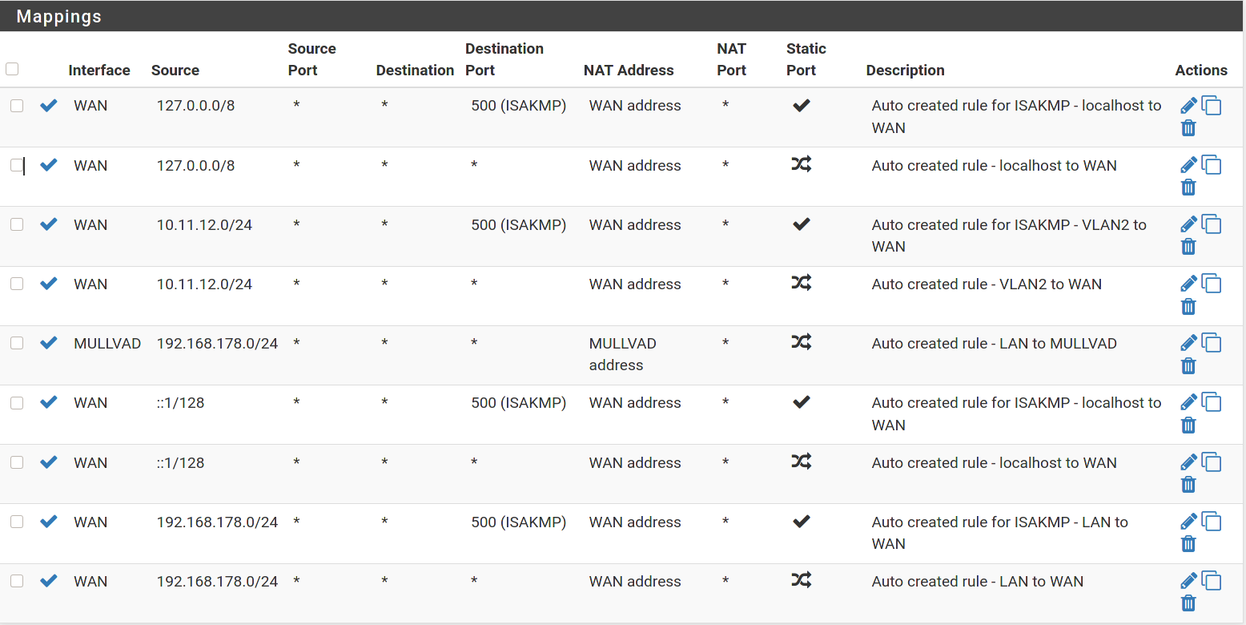Delete the first ISAKMP localhost mapping
1246x625 pixels.
point(1188,128)
